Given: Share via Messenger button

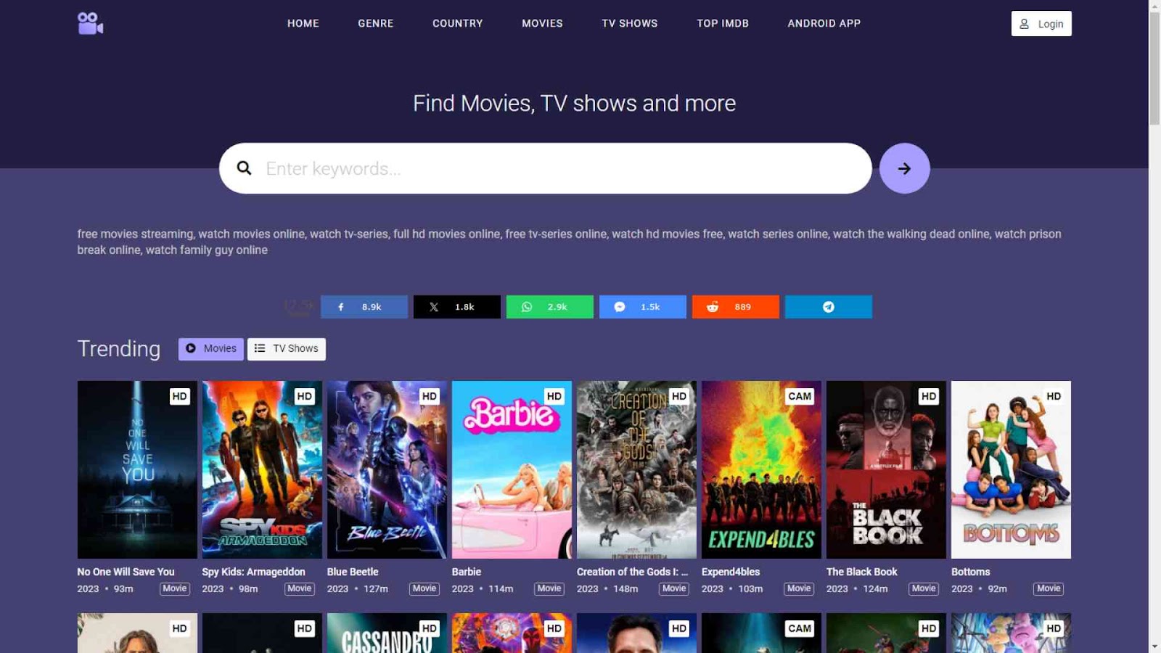Looking at the screenshot, I should click(x=643, y=307).
